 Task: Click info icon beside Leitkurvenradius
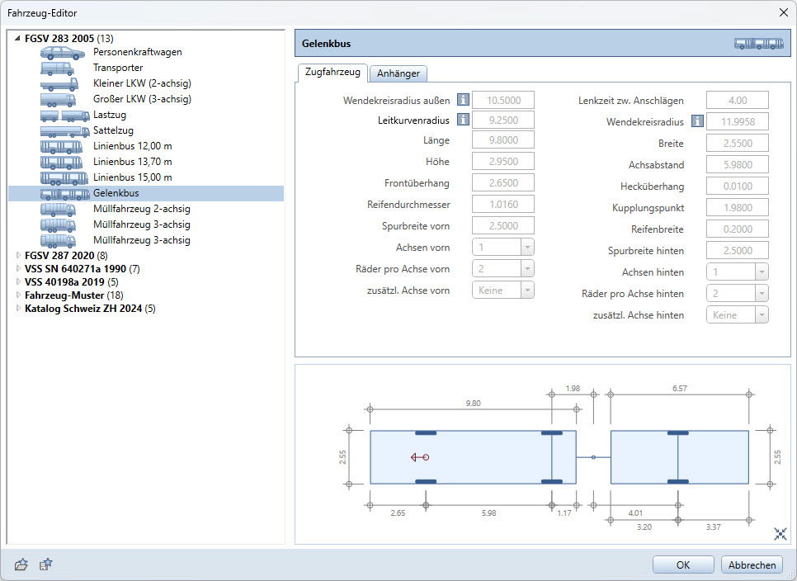(x=464, y=120)
